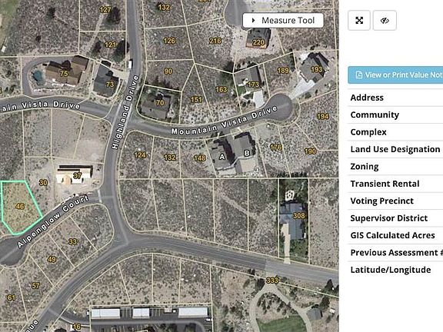
Task: Click parcel label 33
Action: (x=73, y=241)
